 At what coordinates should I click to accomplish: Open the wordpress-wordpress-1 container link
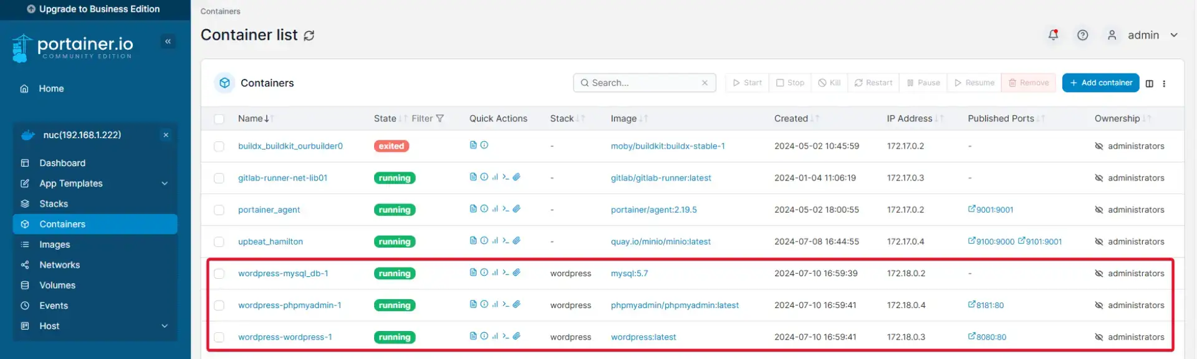click(285, 337)
